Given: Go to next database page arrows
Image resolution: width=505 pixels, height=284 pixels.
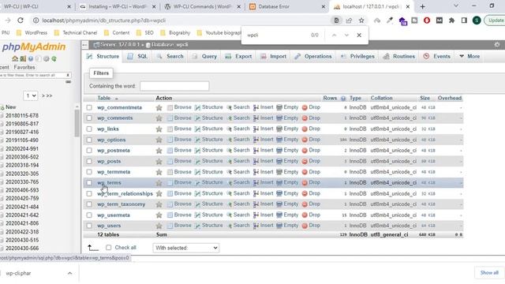Looking at the screenshot, I should [x=47, y=95].
